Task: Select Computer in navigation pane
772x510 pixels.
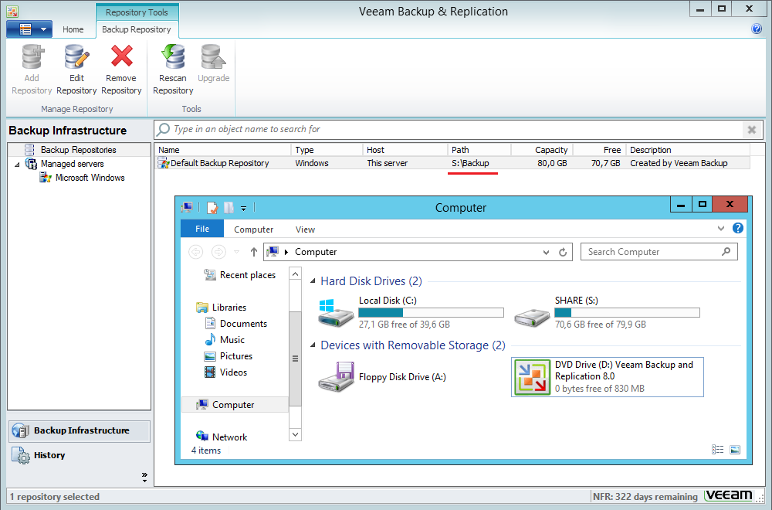Action: tap(235, 405)
